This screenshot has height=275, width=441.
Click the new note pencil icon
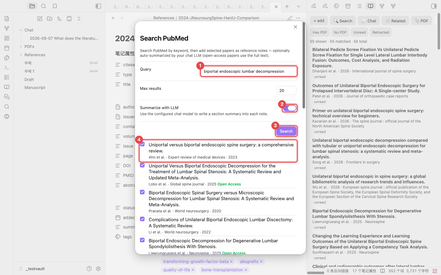[40, 19]
